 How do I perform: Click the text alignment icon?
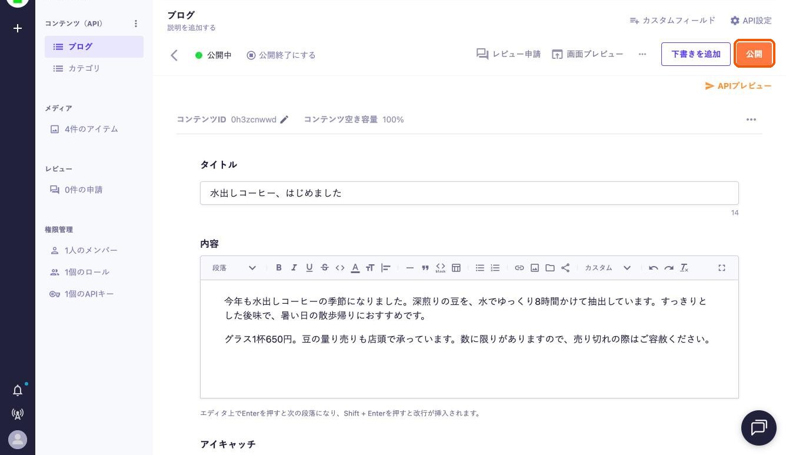pyautogui.click(x=386, y=268)
